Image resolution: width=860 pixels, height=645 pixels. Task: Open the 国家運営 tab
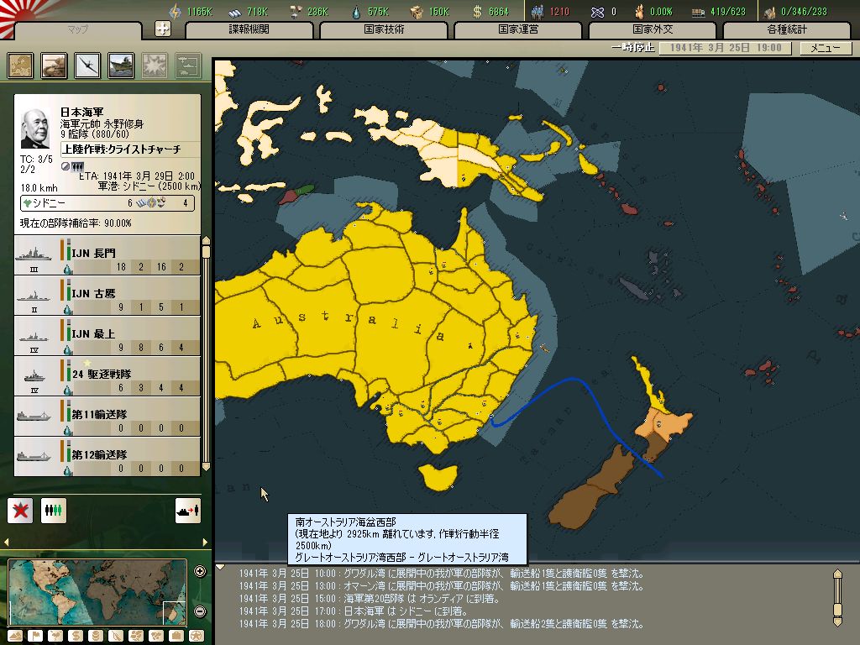pos(517,29)
